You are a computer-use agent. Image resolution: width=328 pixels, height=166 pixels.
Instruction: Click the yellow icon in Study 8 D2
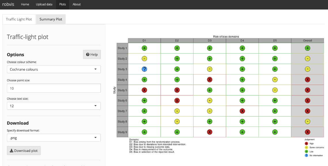(177, 121)
